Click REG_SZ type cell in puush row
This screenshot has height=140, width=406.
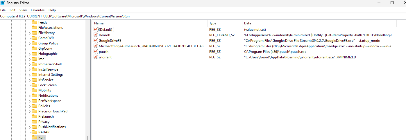pyautogui.click(x=215, y=52)
